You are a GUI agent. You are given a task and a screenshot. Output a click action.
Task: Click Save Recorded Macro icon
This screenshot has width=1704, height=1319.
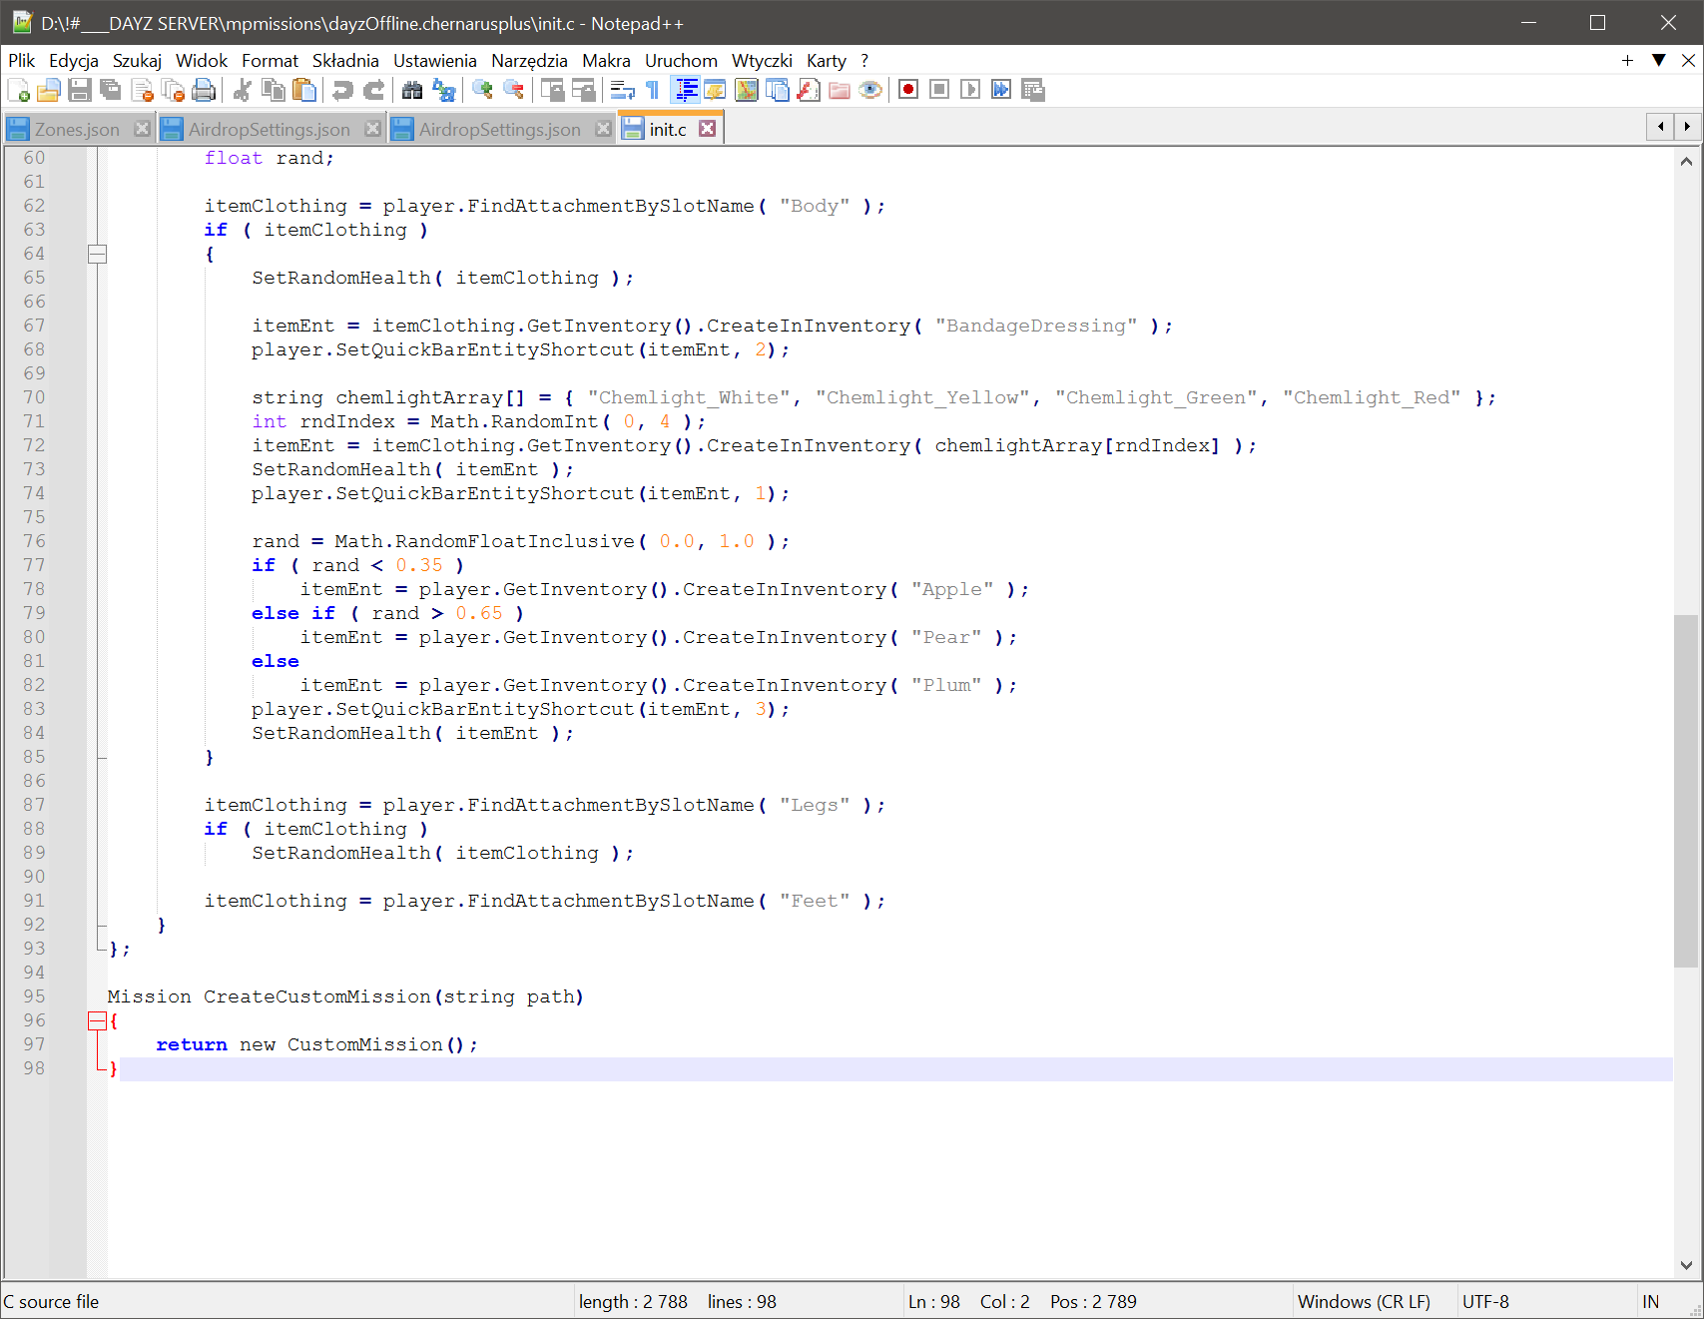[1032, 90]
